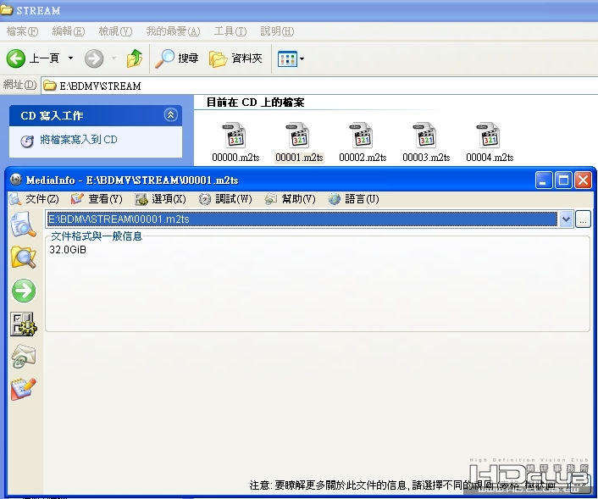Click the envelope icon in MediaInfo sidebar
This screenshot has height=499, width=598.
(x=24, y=357)
